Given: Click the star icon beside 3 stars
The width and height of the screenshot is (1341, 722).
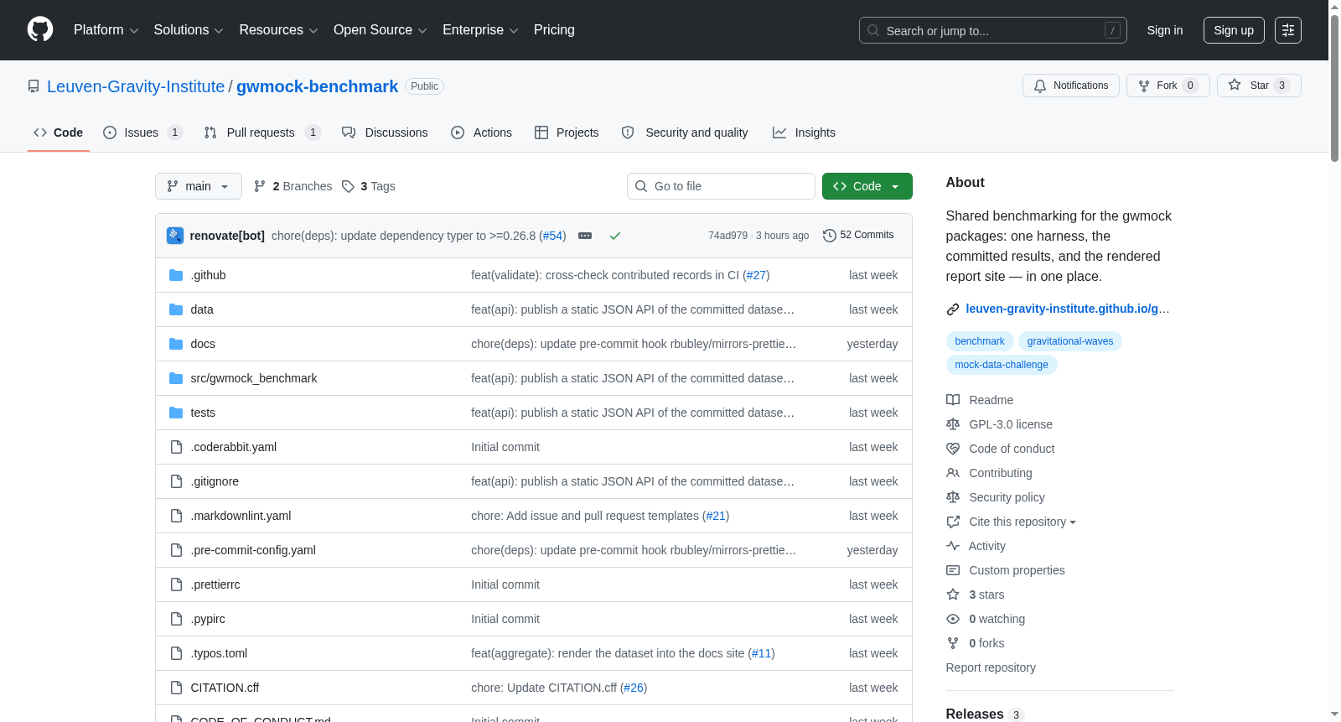Looking at the screenshot, I should coord(953,595).
